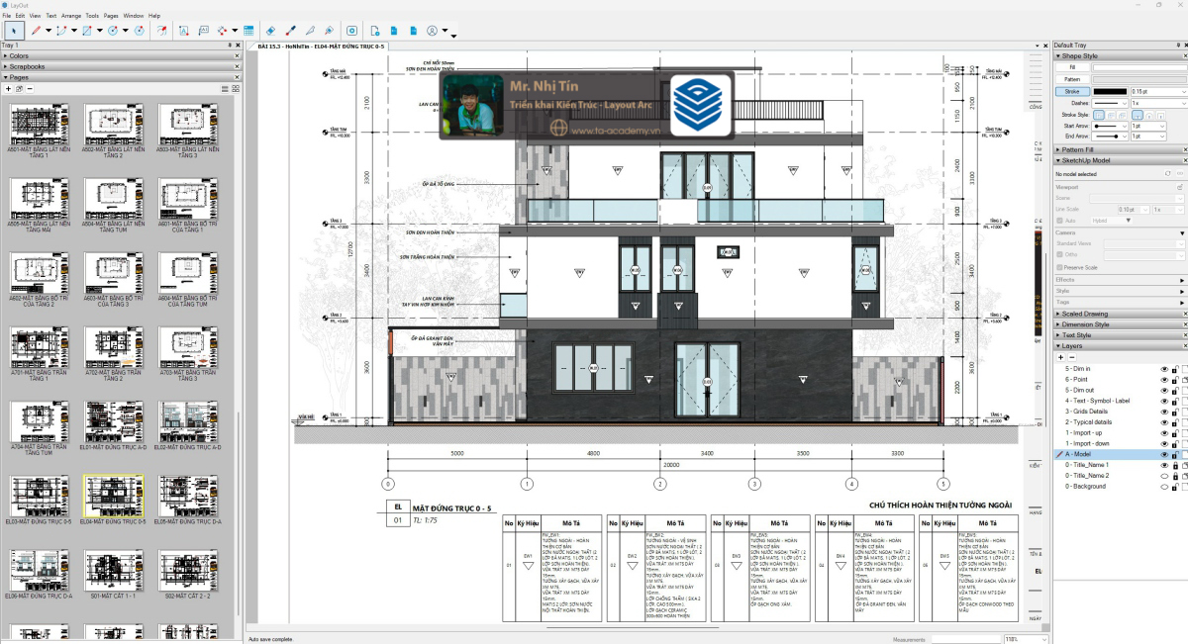Screen dimensions: 1188x644
Task: Add a new layer in Layers panel
Action: click(x=1060, y=357)
